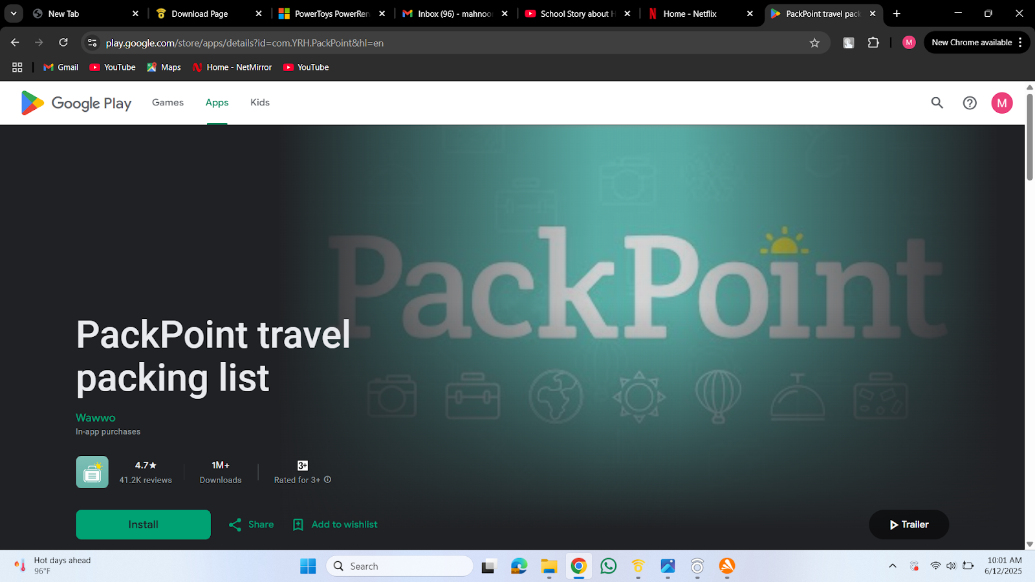Open Chrome profile avatar M
The image size is (1035, 582).
tap(909, 43)
